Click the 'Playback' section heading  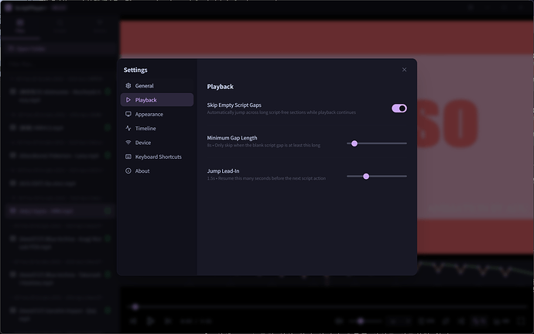click(x=221, y=87)
